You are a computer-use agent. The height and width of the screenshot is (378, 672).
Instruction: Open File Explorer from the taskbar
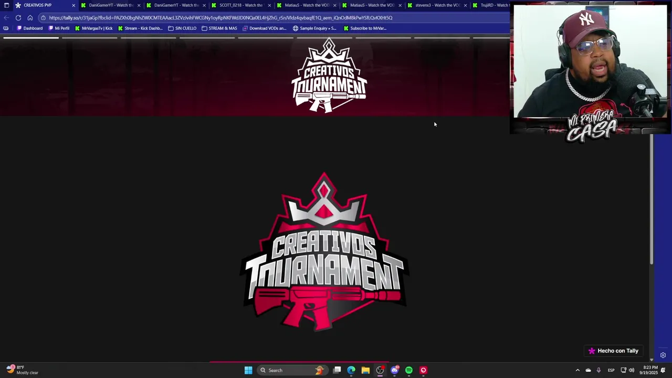pos(365,370)
